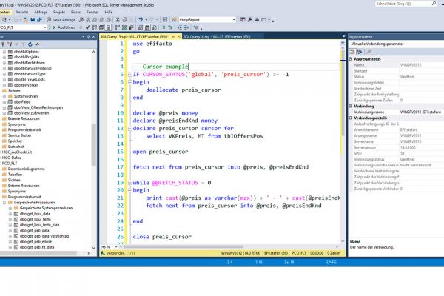Click the cut scissors icon
Screen dimensions: 444x296
[x=118, y=19]
